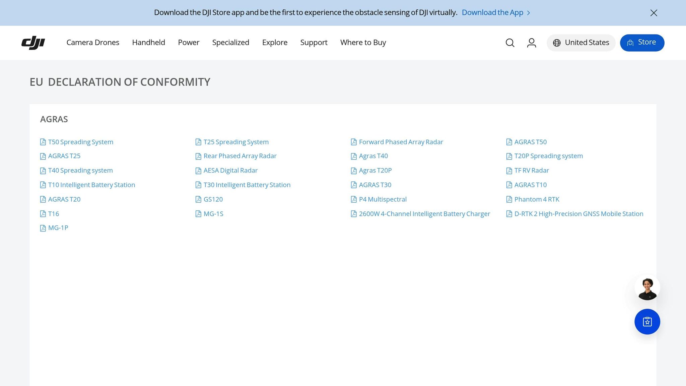The height and width of the screenshot is (386, 686).
Task: Open the United States region selector
Action: click(581, 43)
